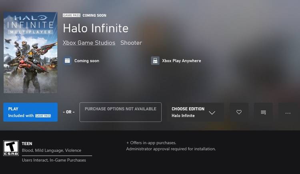
Task: Click Purchase Options Not Available button
Action: [x=120, y=112]
